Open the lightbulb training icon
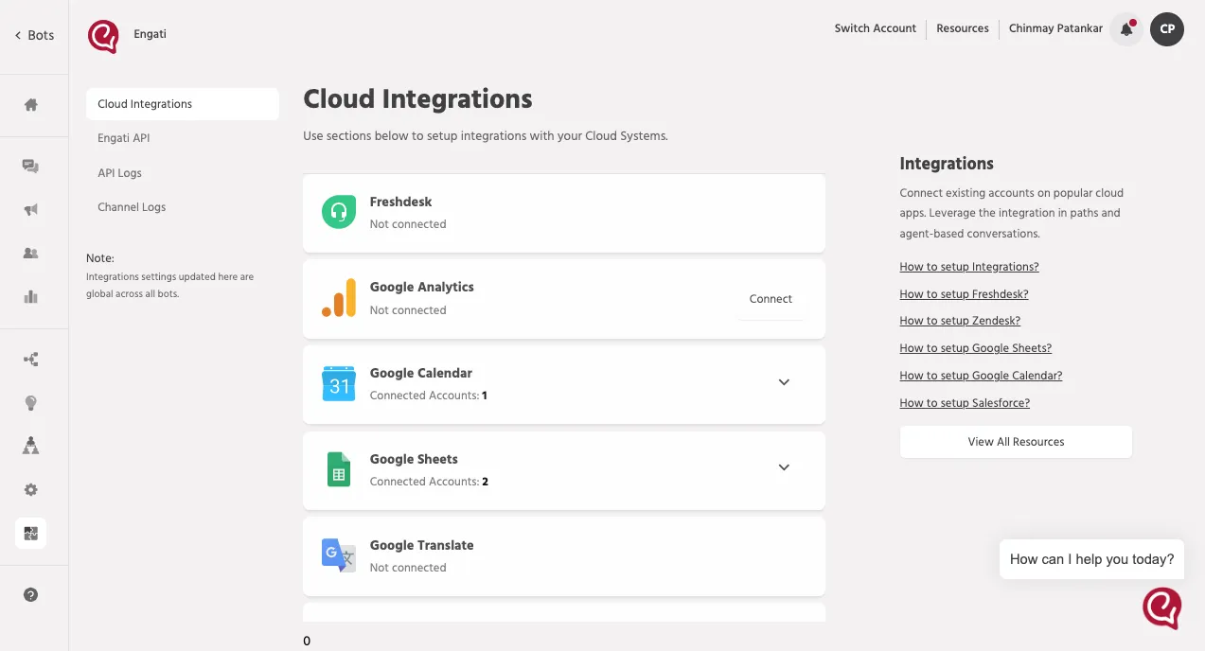1205x651 pixels. pyautogui.click(x=30, y=403)
